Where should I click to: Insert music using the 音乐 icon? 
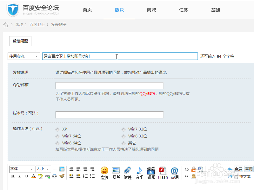pyautogui.click(x=139, y=171)
